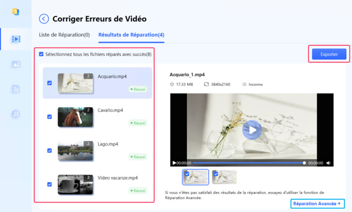Select the Cavallo.mp4 horse thumbnail
This screenshot has width=352, height=212.
point(76,117)
